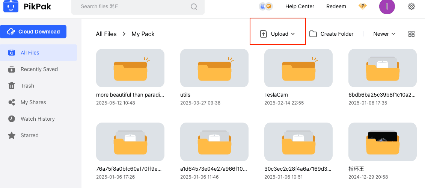425x188 pixels.
Task: Open the Help Center link
Action: [300, 6]
